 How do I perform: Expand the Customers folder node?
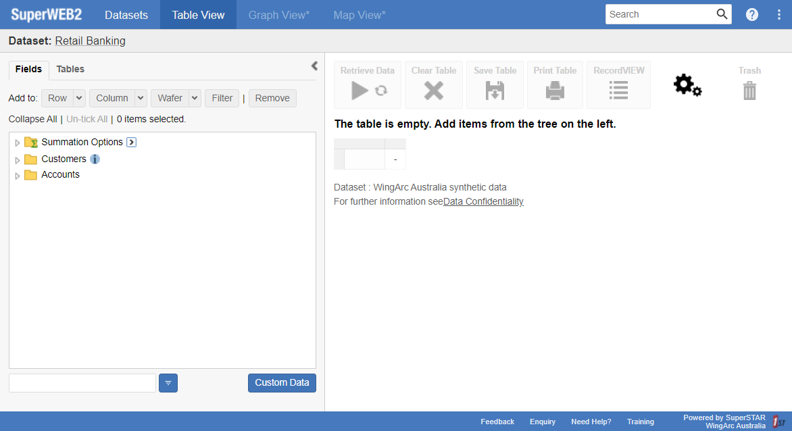point(18,160)
